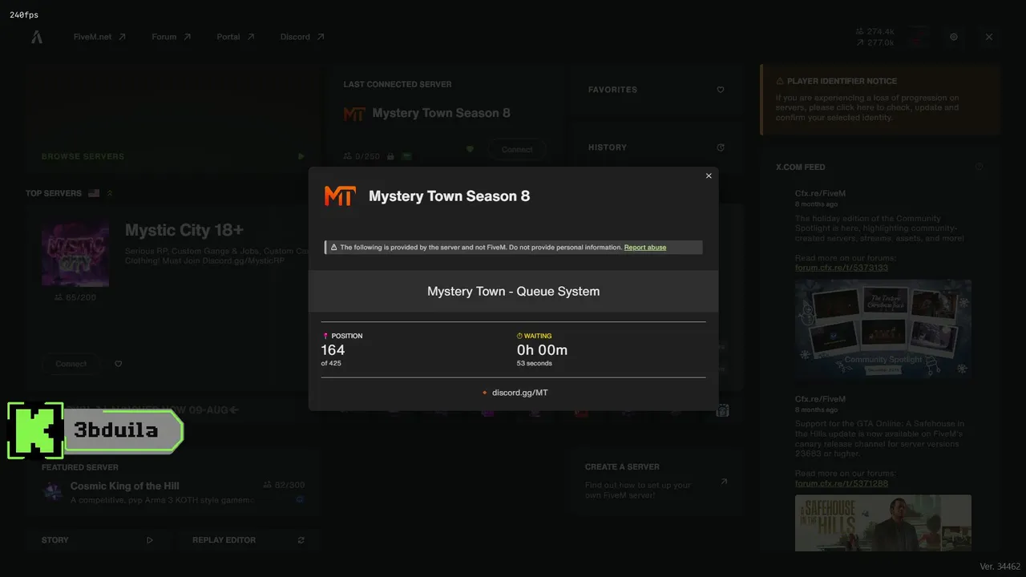
Task: Open the Forum link in top navigation
Action: pyautogui.click(x=172, y=37)
